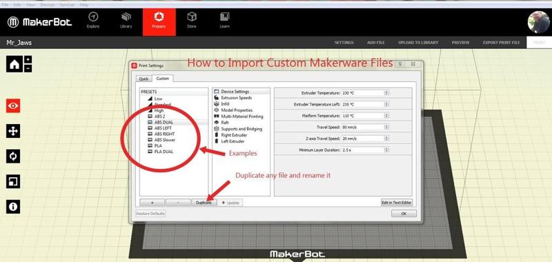Open the Learn section
The width and height of the screenshot is (552, 262).
tap(225, 21)
